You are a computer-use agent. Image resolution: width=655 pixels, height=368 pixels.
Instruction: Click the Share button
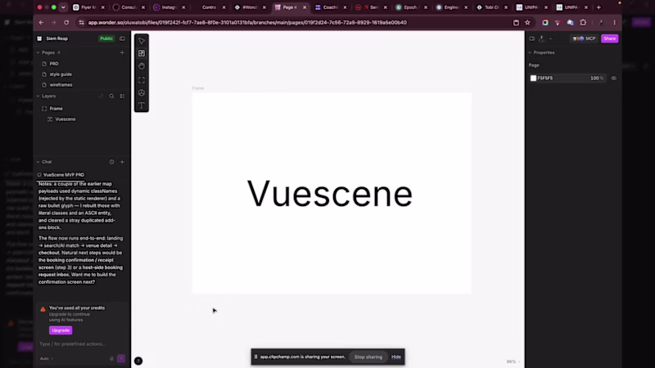609,38
